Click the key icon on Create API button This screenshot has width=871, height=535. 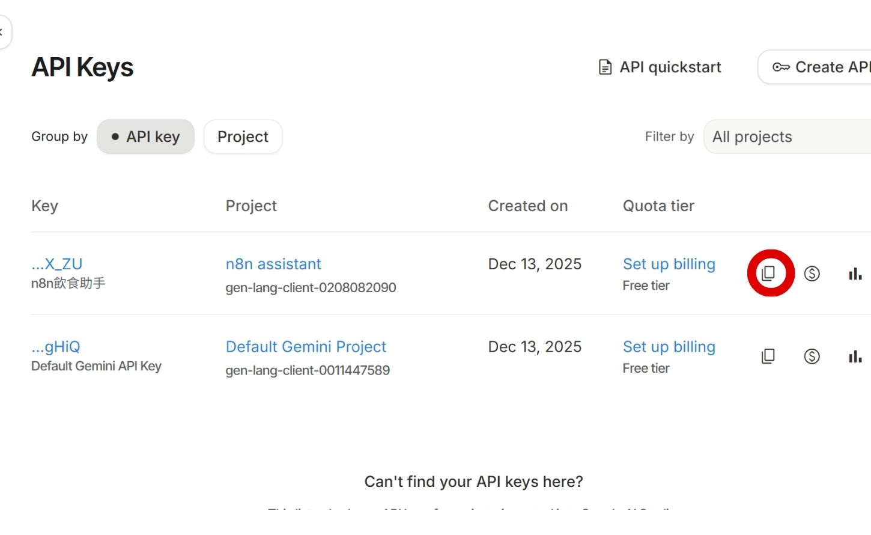coord(781,67)
